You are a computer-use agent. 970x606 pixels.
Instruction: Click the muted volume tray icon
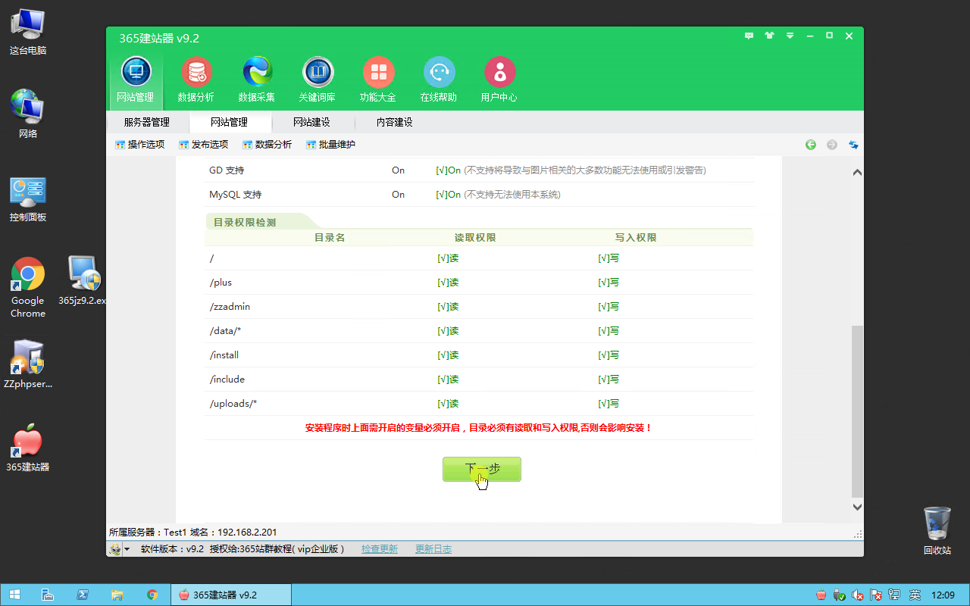click(857, 595)
